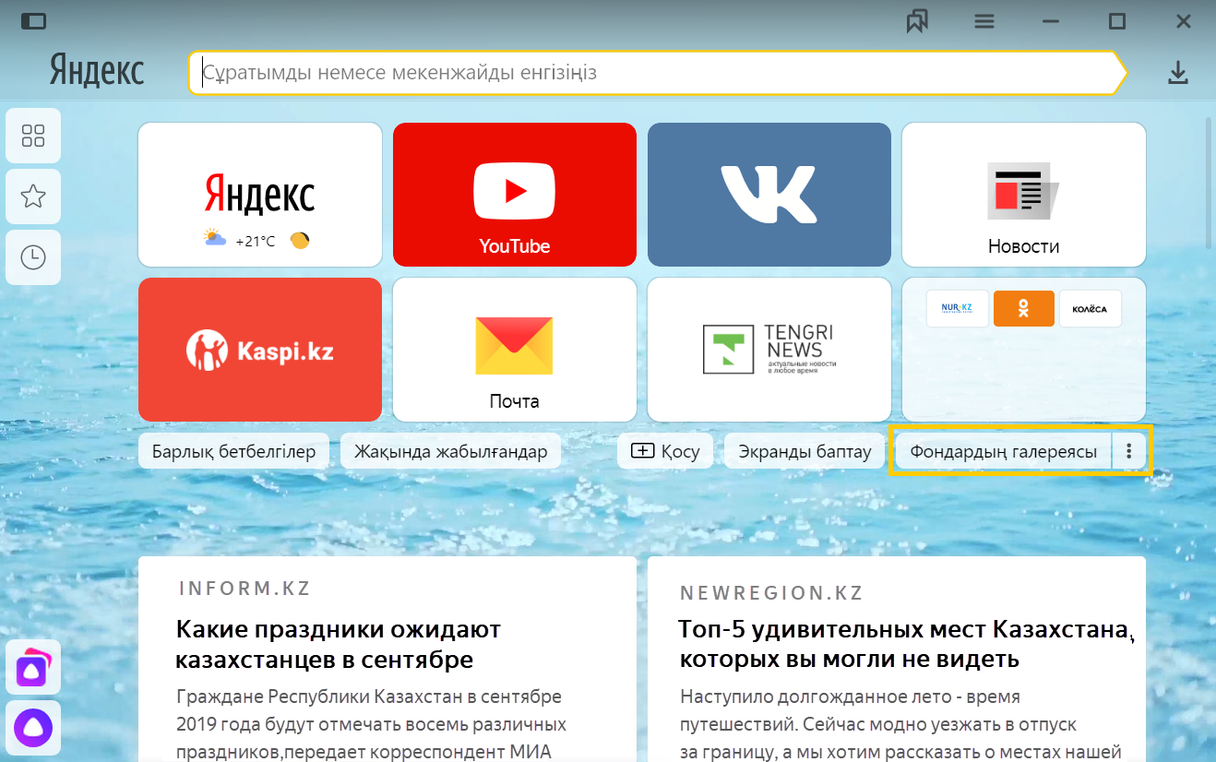1216x762 pixels.
Task: Focus the address and search input field
Action: point(657,72)
